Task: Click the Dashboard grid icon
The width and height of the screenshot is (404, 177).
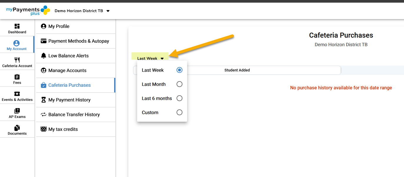Action: (17, 26)
